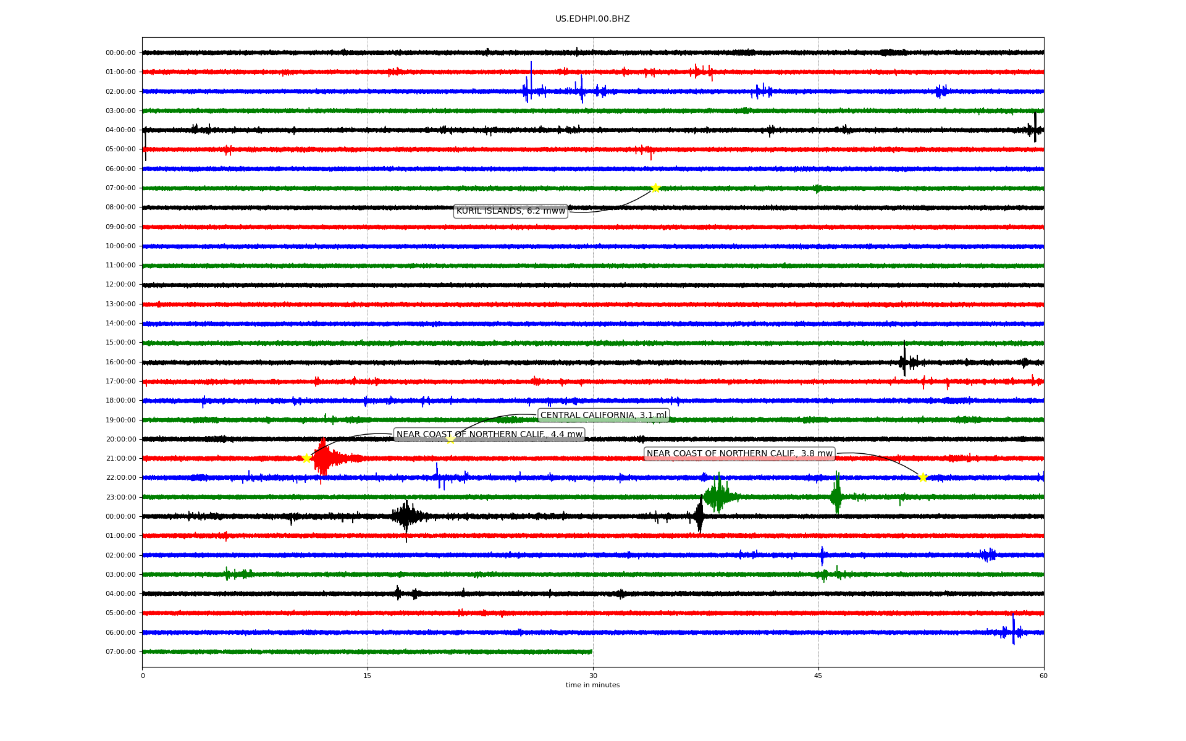Click the 30 minute tick label
The height and width of the screenshot is (741, 1186).
(x=592, y=676)
